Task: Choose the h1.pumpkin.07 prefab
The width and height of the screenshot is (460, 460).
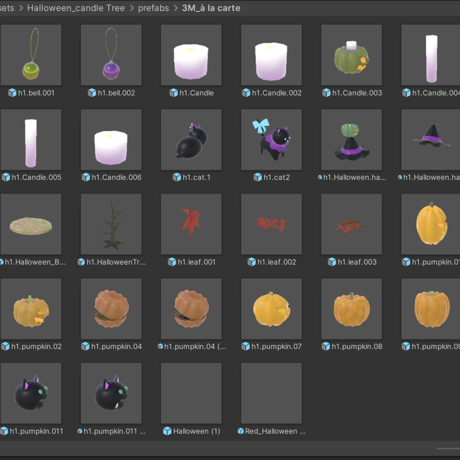Action: coord(271,309)
